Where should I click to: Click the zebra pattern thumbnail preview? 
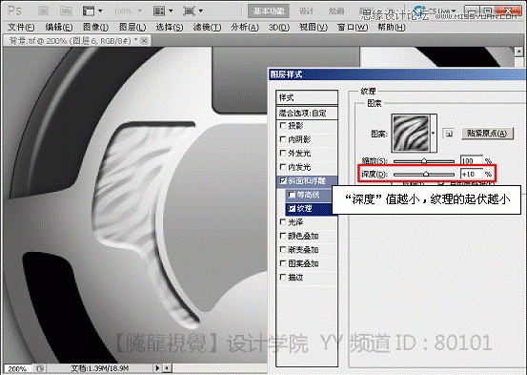click(411, 133)
